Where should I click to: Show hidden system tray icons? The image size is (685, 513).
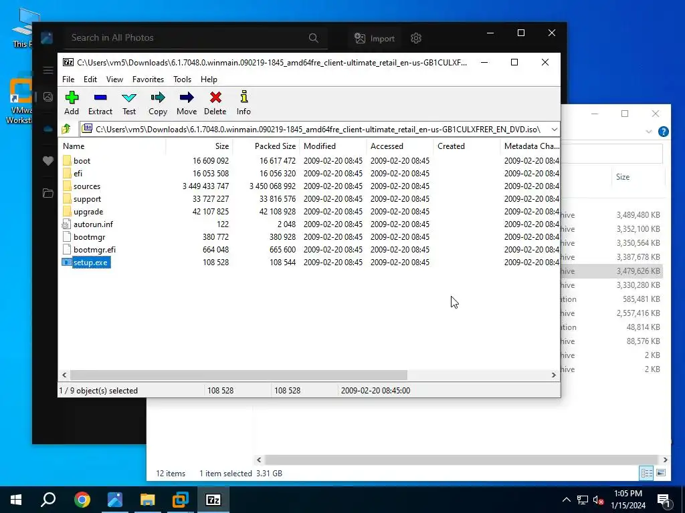[x=566, y=500]
